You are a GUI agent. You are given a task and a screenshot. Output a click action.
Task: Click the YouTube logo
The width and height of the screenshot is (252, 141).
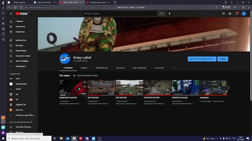22,14
